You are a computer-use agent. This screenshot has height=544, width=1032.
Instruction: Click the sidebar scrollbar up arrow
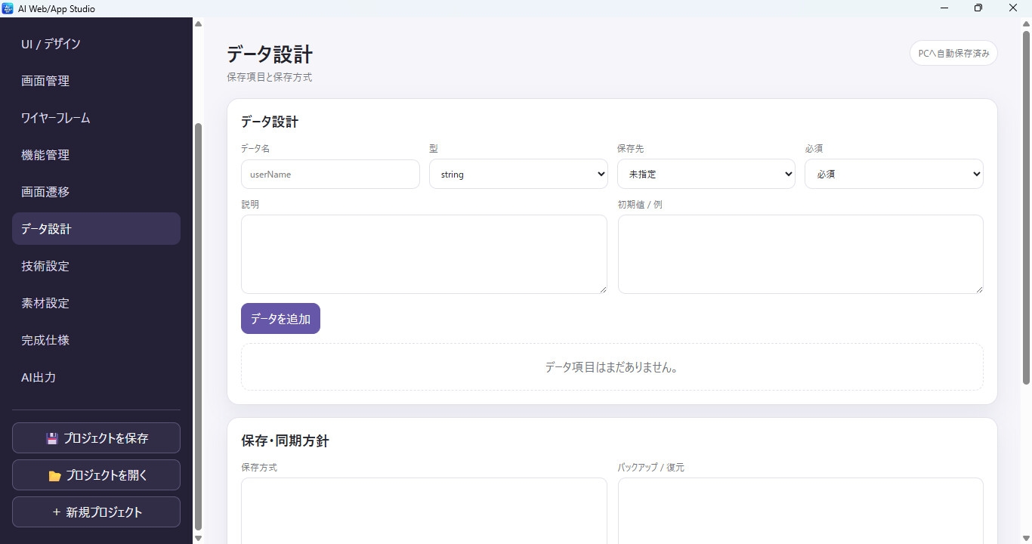(199, 23)
